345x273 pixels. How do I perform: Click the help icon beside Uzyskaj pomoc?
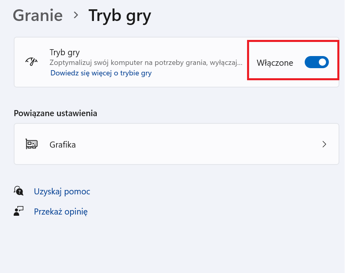[19, 190]
